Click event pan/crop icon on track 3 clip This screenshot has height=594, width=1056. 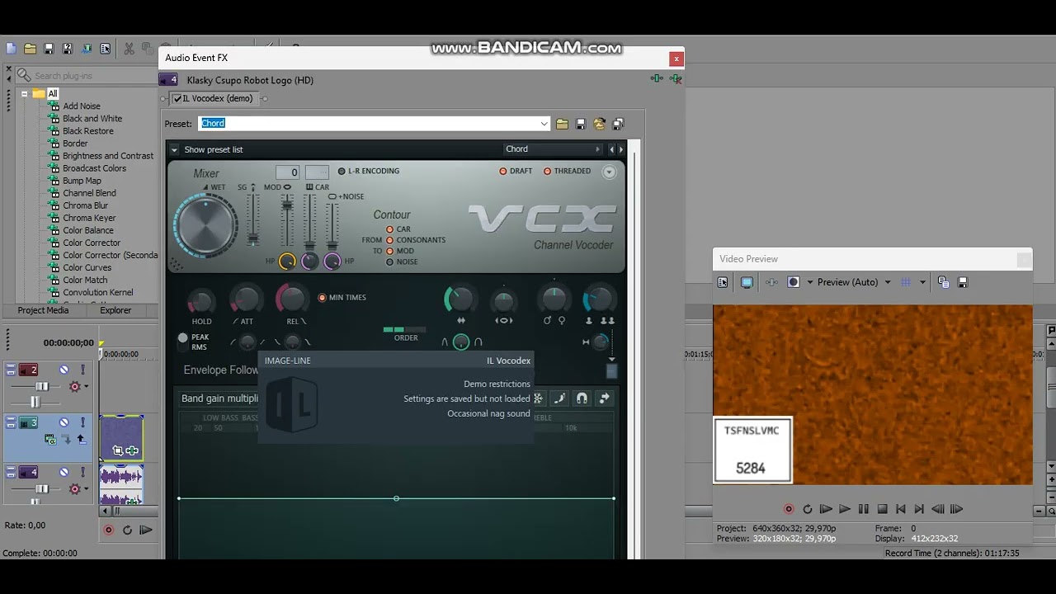[118, 450]
